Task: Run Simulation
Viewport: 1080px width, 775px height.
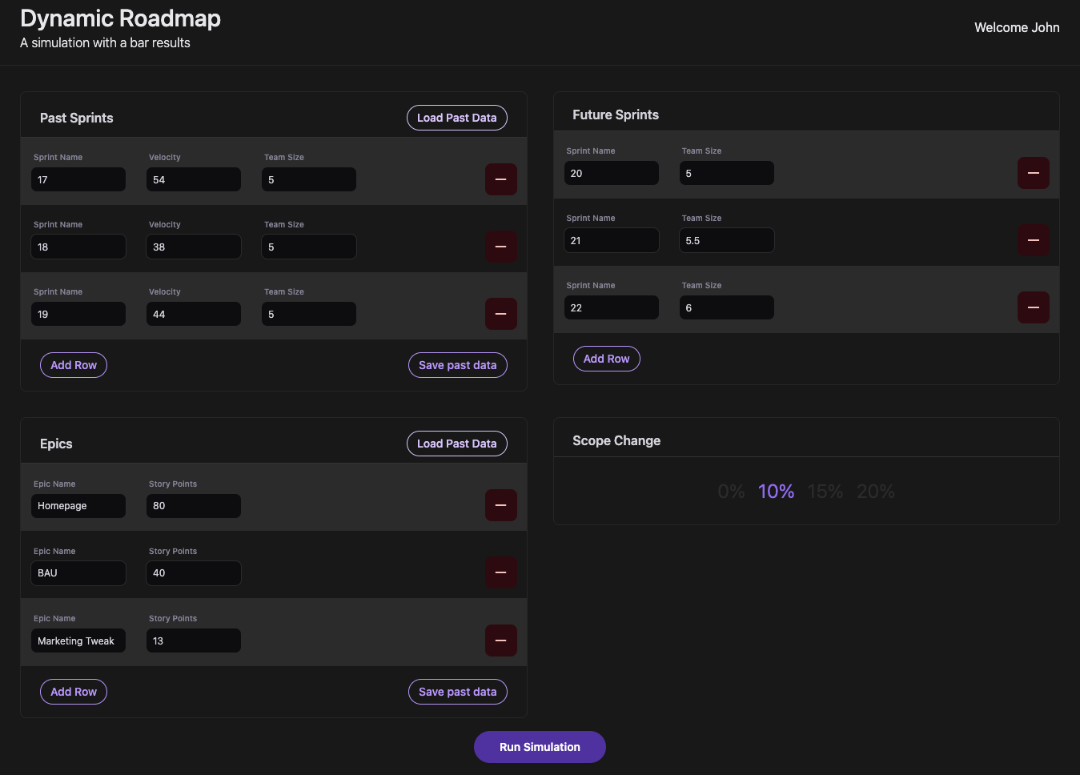Action: tap(540, 747)
